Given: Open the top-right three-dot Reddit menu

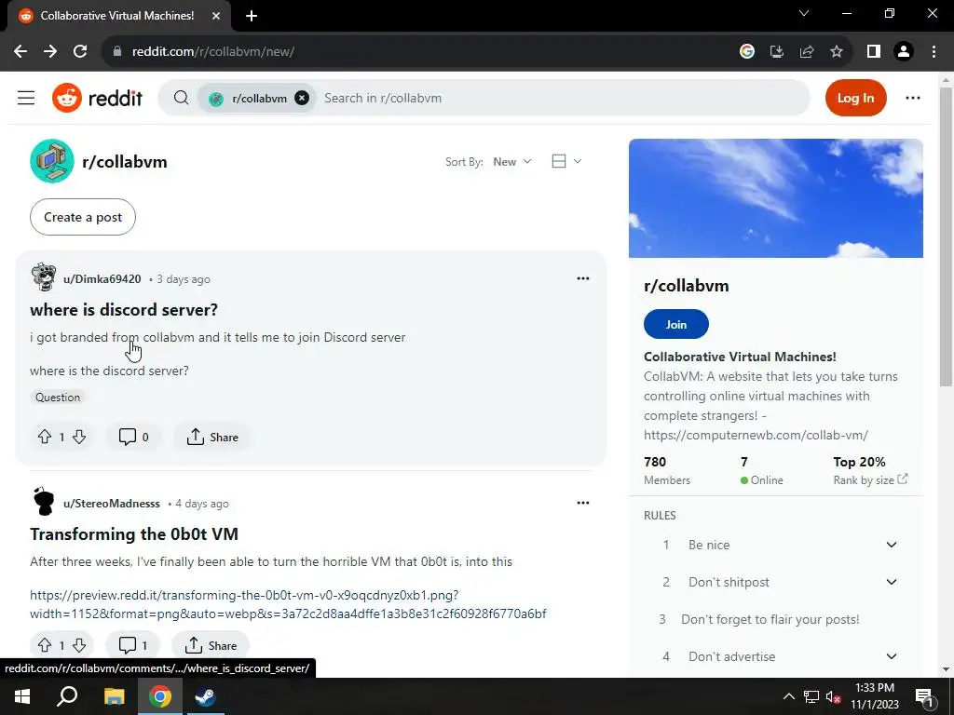Looking at the screenshot, I should [x=913, y=98].
